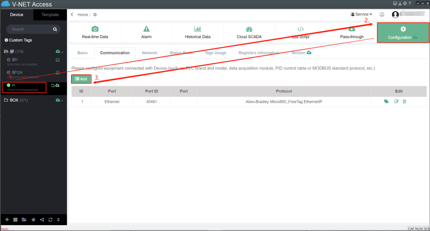The height and width of the screenshot is (231, 430).
Task: Switch to the Template tab
Action: pos(50,15)
